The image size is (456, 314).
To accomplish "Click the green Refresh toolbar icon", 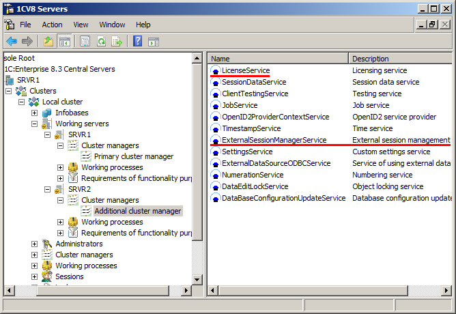I will point(101,41).
